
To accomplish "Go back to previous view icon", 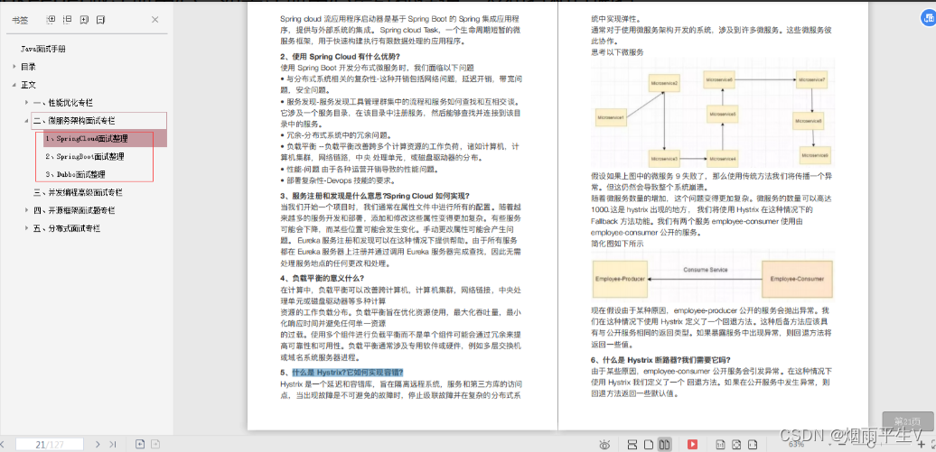I will [140, 444].
